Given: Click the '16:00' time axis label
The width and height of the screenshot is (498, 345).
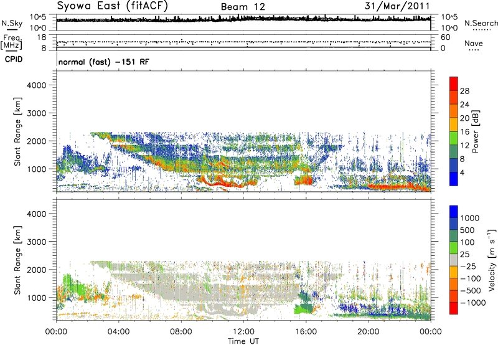Looking at the screenshot, I should [x=306, y=332].
